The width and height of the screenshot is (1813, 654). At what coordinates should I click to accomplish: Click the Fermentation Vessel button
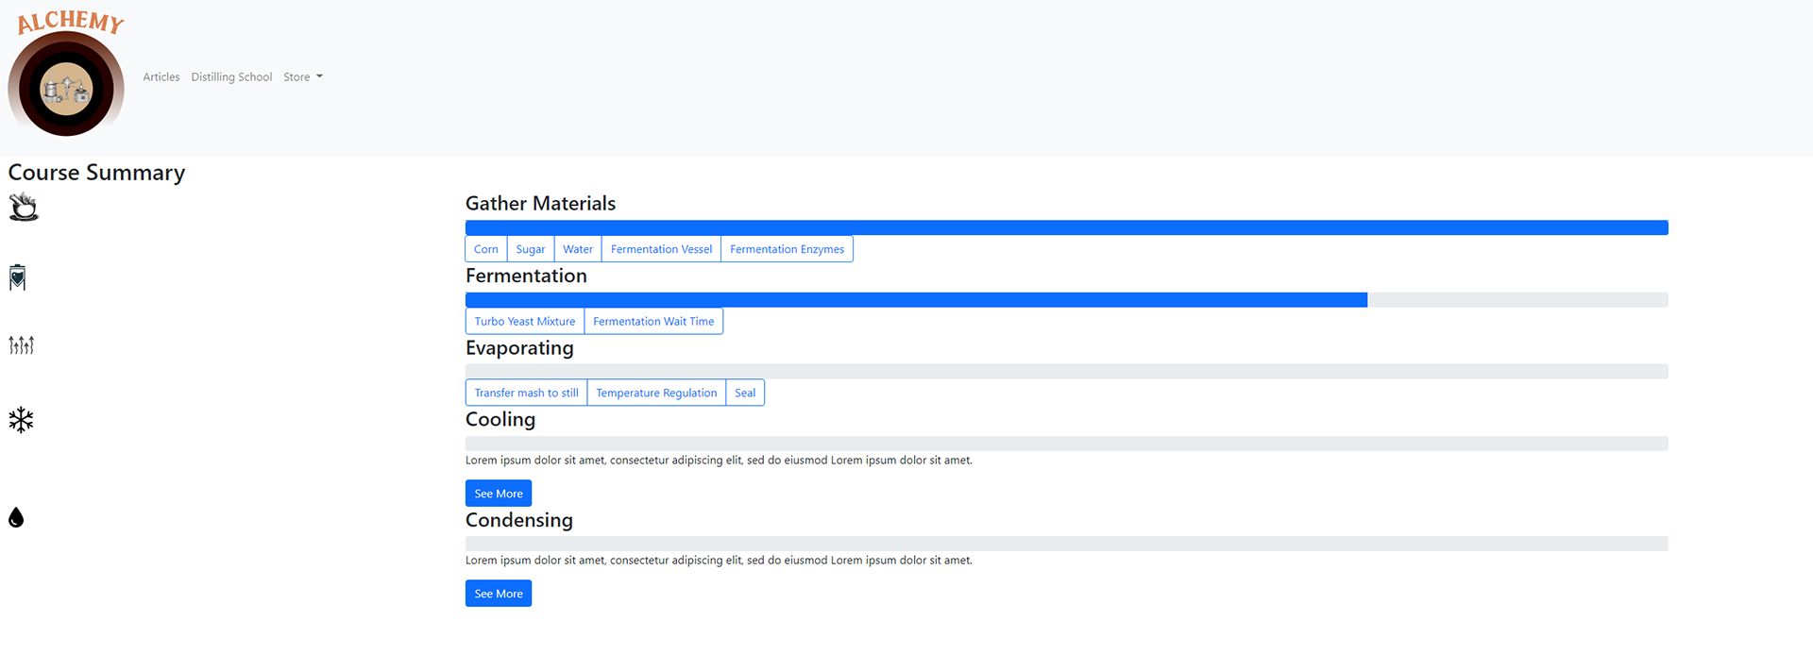pyautogui.click(x=661, y=249)
